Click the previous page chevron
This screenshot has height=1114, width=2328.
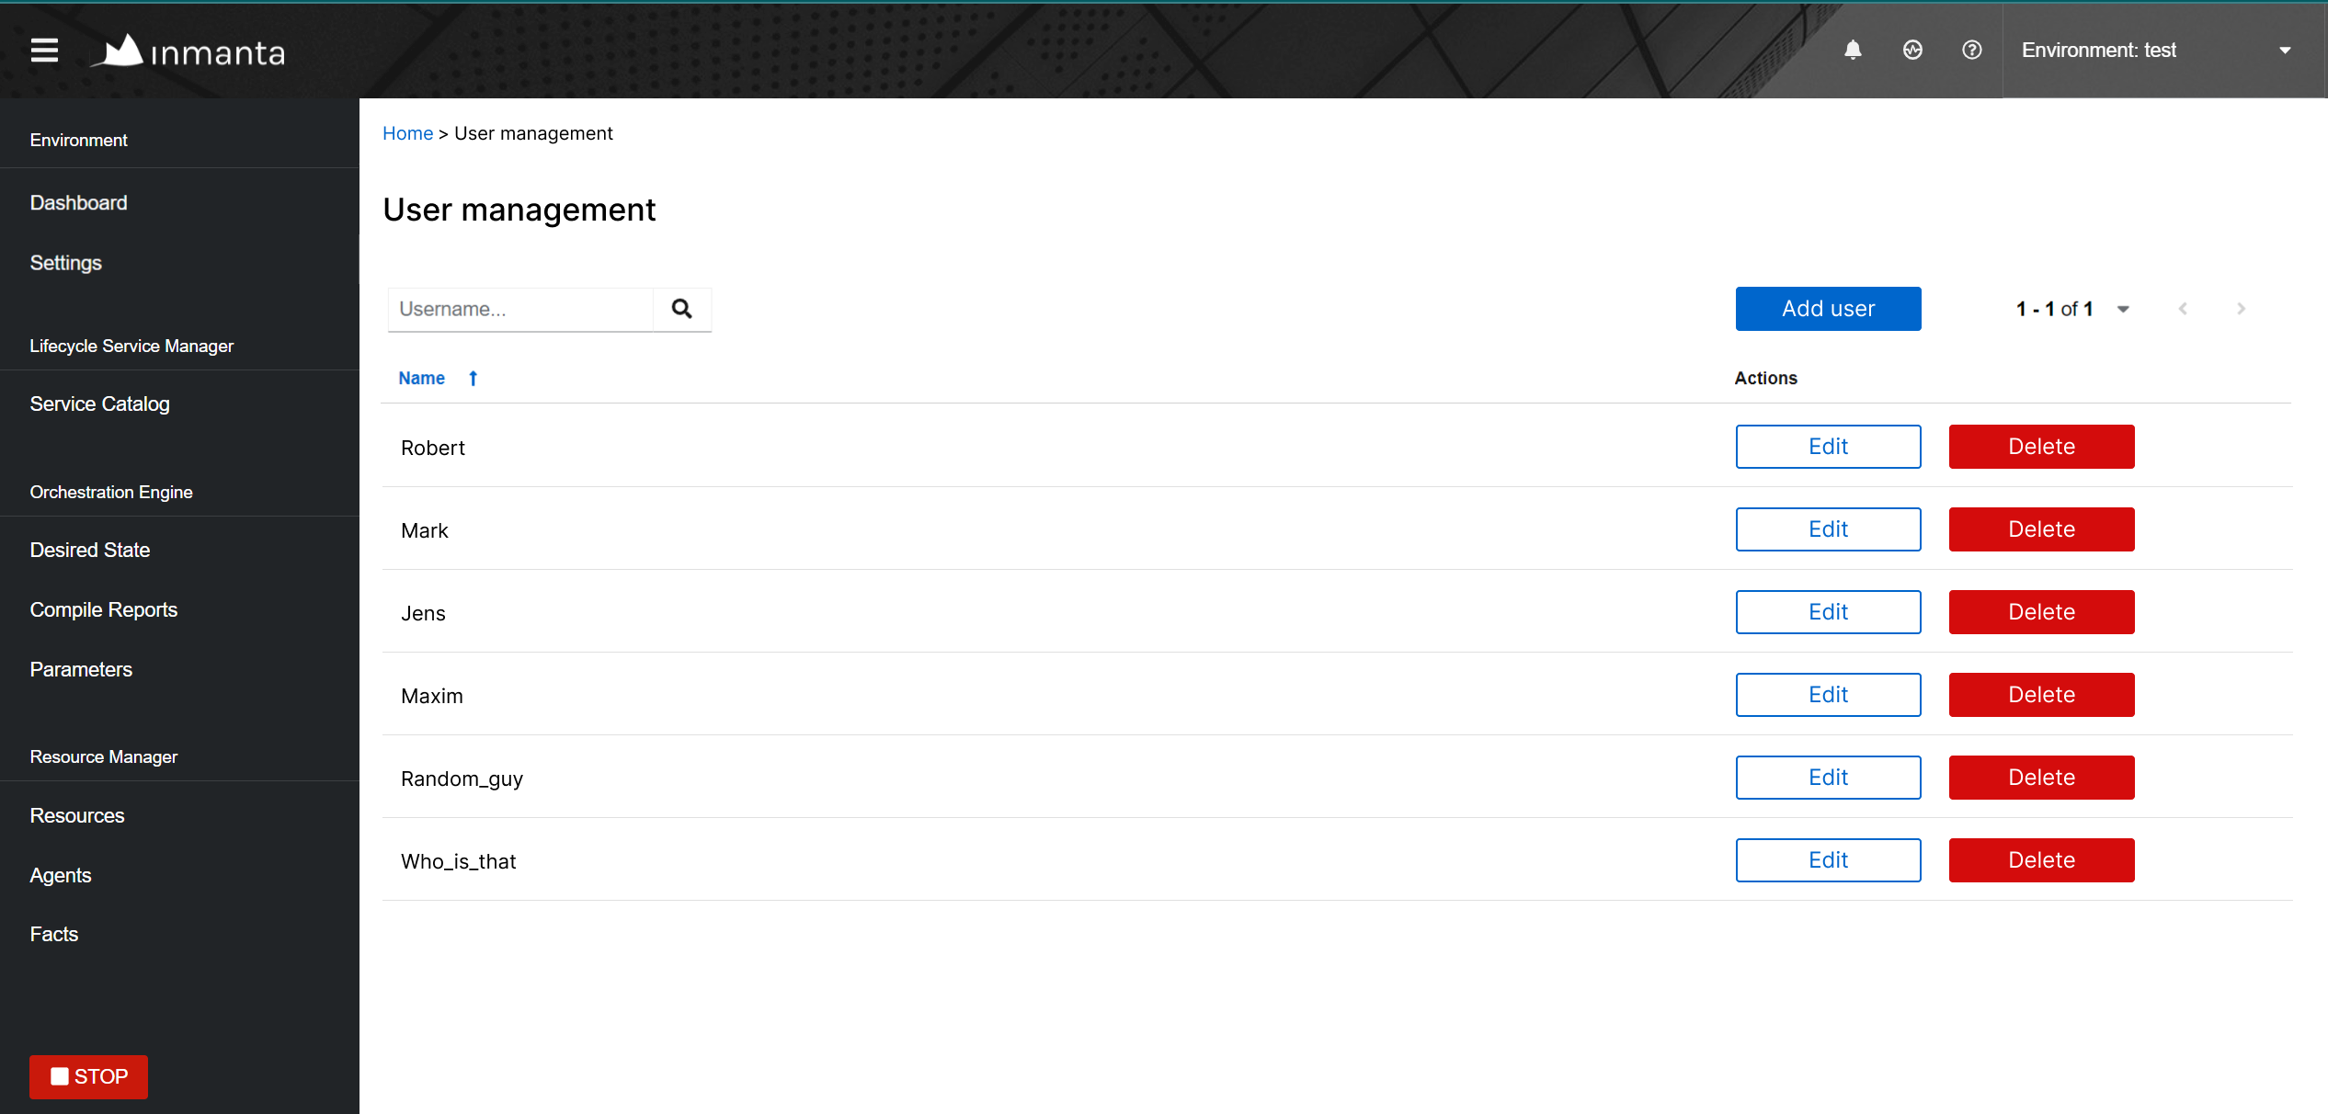pos(2182,309)
